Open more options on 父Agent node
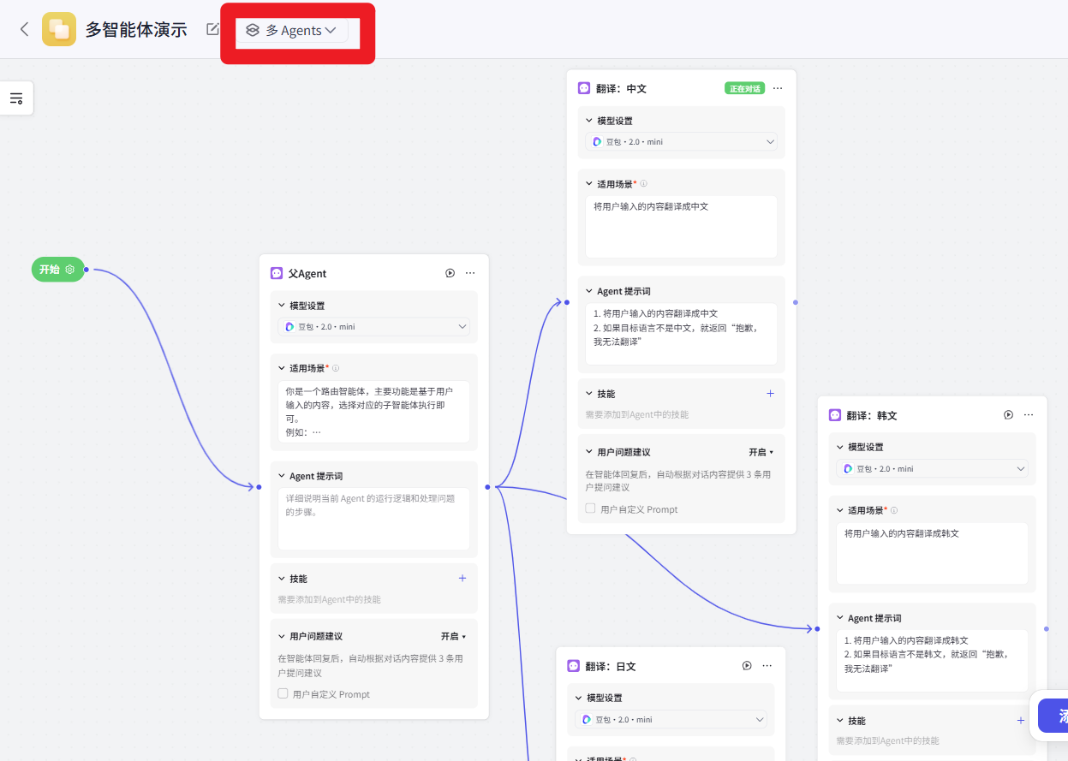This screenshot has height=761, width=1068. point(470,273)
